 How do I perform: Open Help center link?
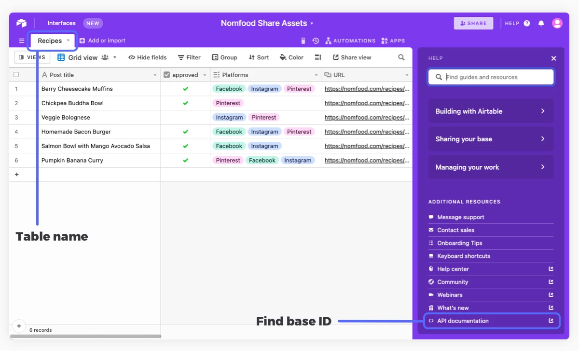point(491,269)
